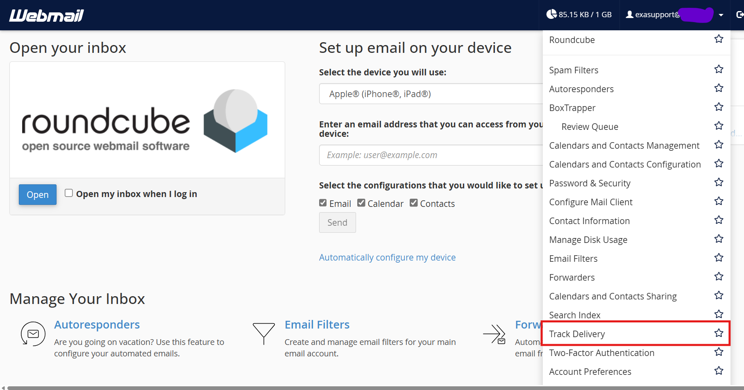Star the Spam Filters menu entry
Screen dimensions: 744x390
pos(719,69)
